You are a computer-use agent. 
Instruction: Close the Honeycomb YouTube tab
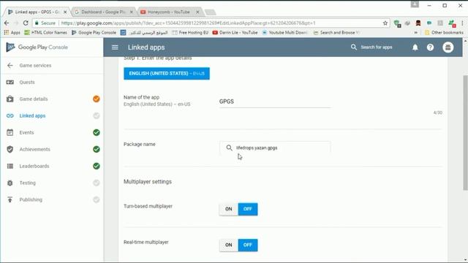coord(197,12)
